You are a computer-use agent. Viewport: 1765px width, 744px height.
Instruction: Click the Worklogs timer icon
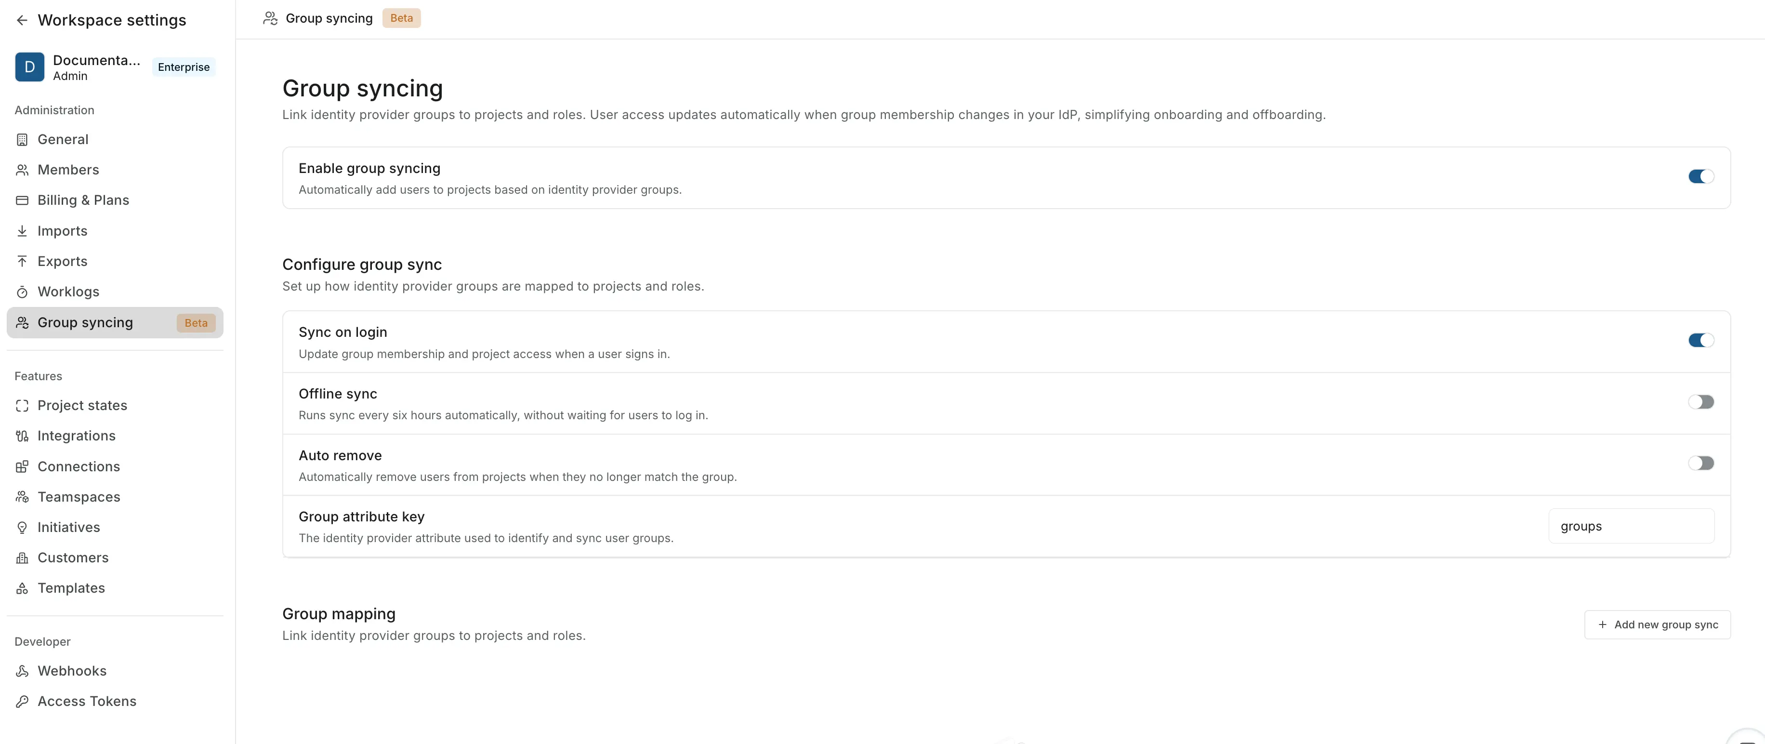coord(22,291)
